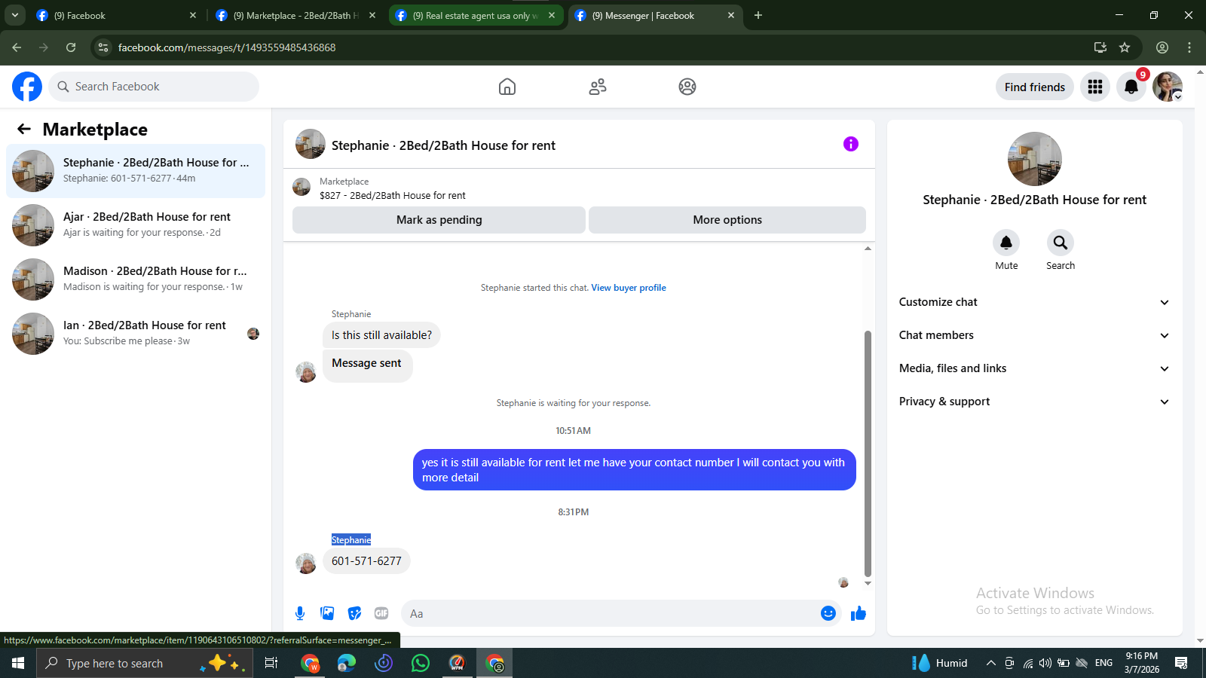Send a voice clip with microphone icon
The height and width of the screenshot is (678, 1206).
tap(300, 613)
